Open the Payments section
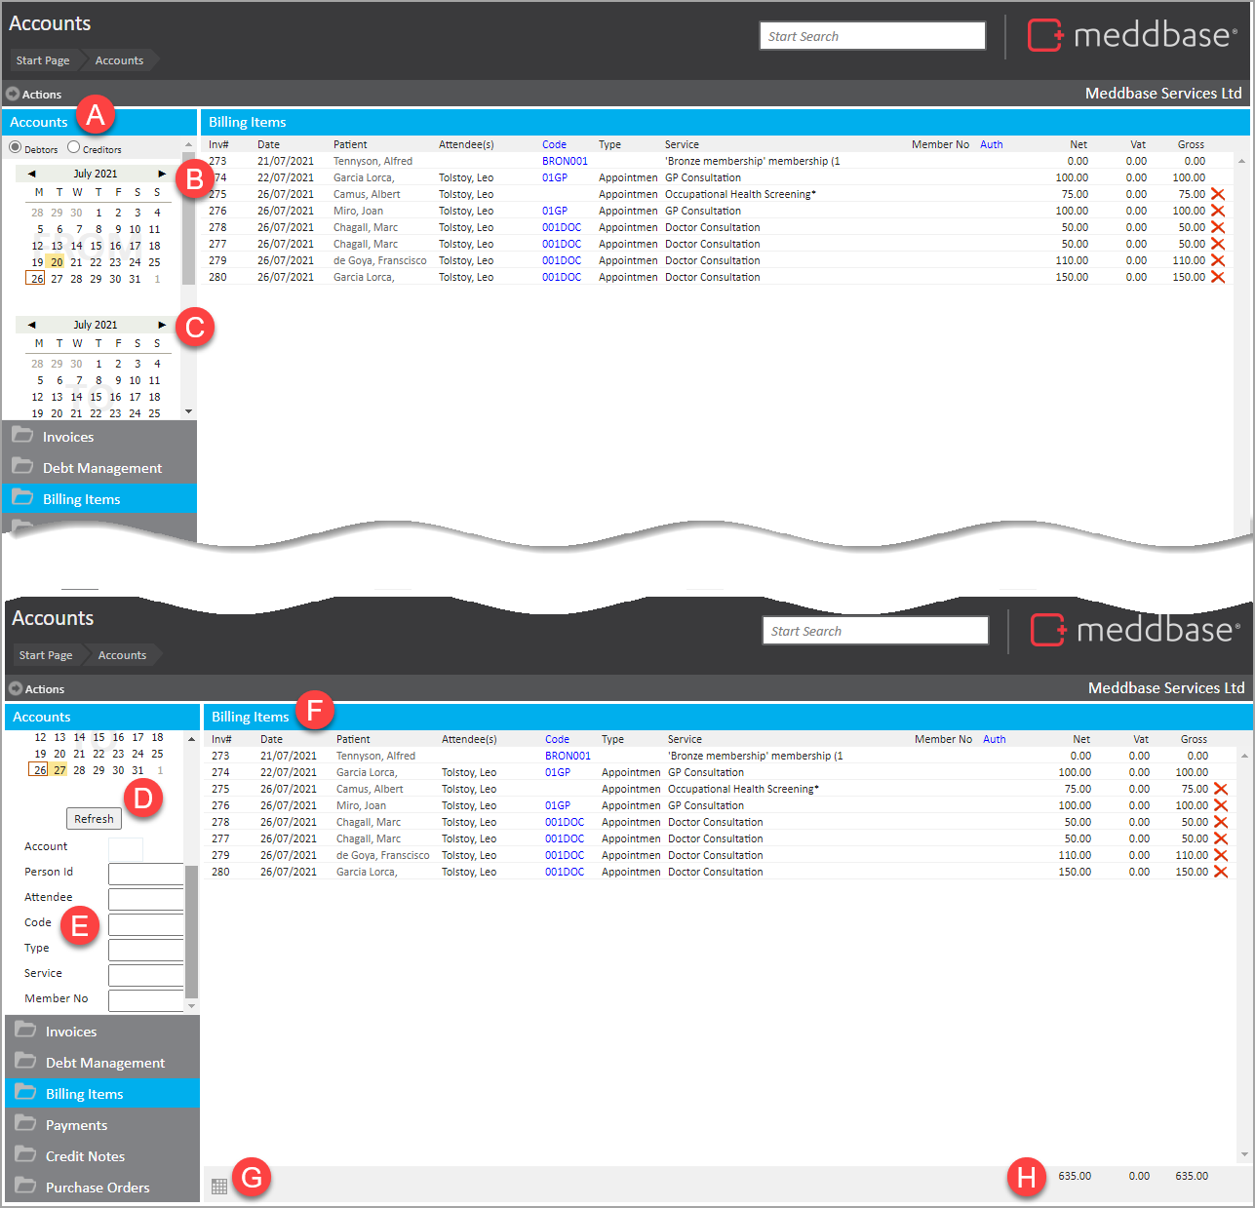This screenshot has width=1255, height=1208. click(102, 1125)
